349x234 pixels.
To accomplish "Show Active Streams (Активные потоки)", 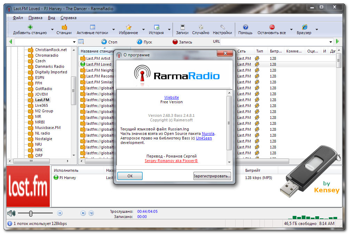I will point(92,30).
